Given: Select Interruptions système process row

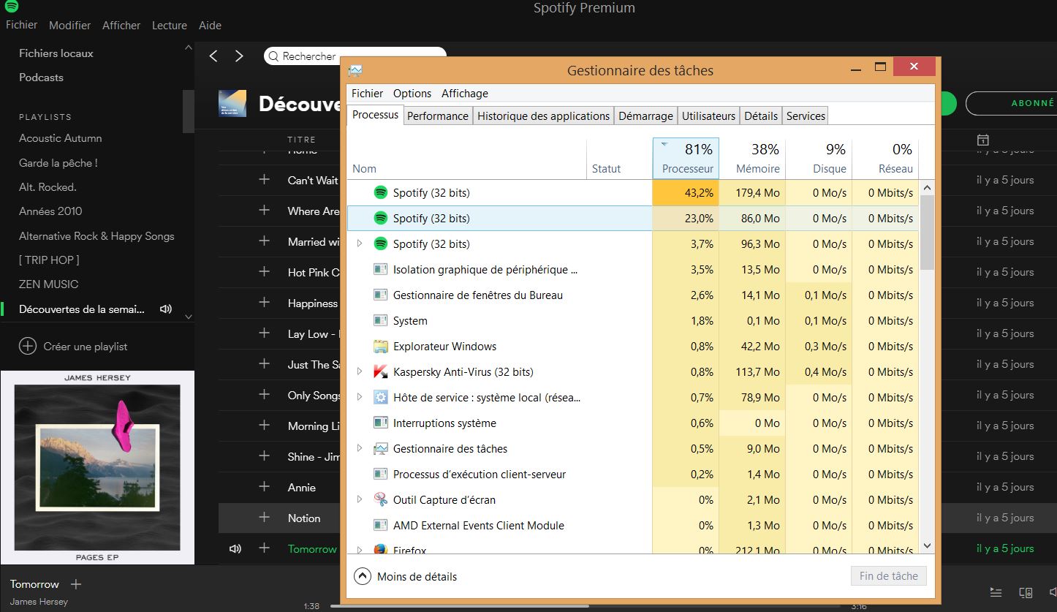Looking at the screenshot, I should coord(633,423).
